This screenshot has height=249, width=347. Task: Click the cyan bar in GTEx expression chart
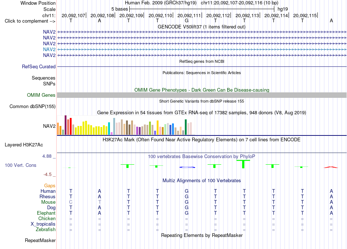coord(109,129)
